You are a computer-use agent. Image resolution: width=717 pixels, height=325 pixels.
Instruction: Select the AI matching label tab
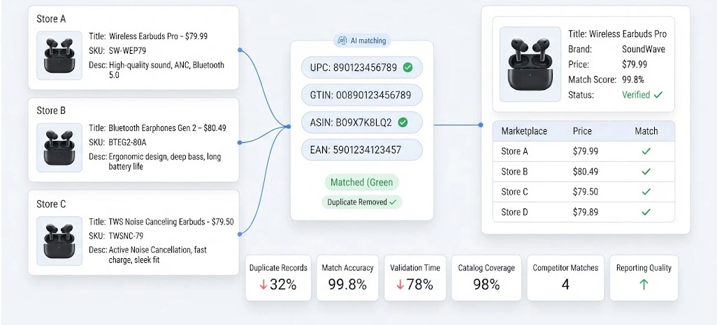(x=362, y=40)
